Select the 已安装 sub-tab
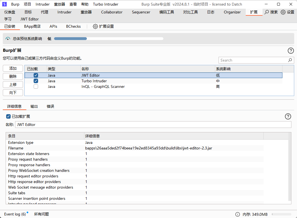The image size is (297, 218). pyautogui.click(x=10, y=27)
